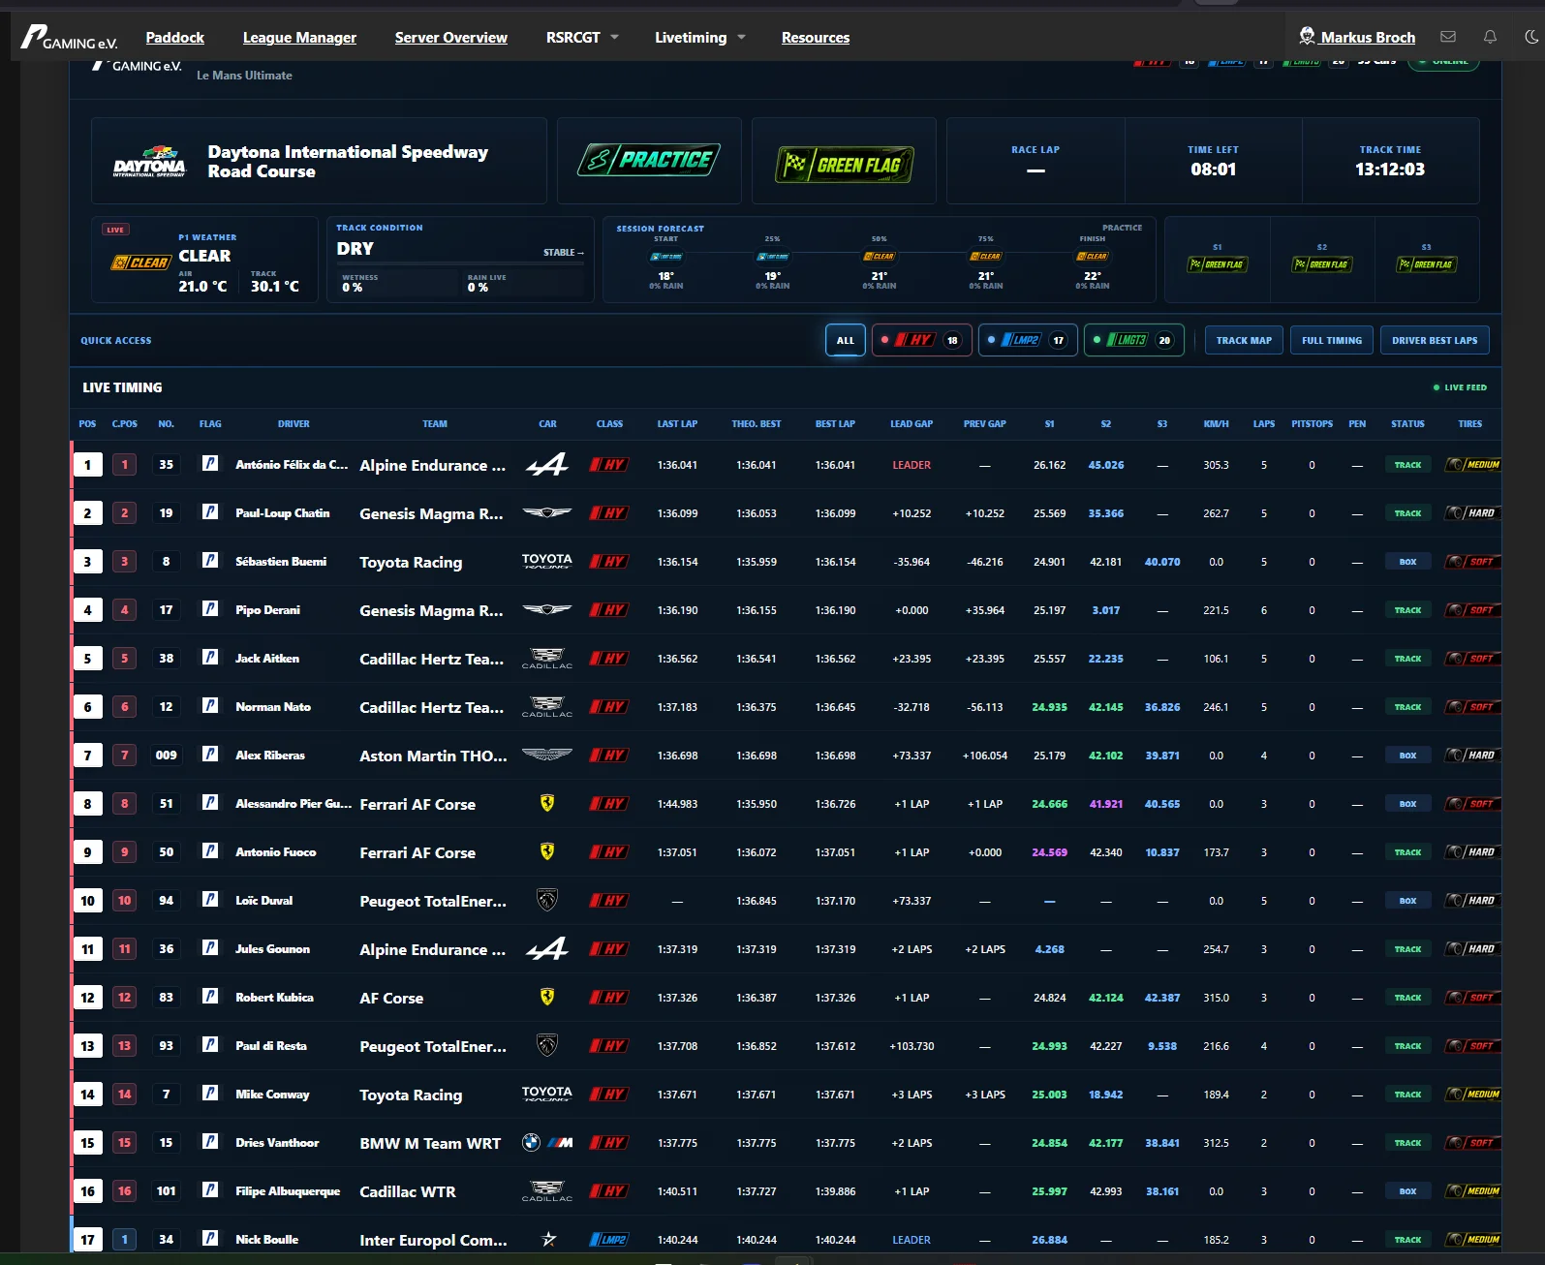Sort by the Tires column header
The width and height of the screenshot is (1545, 1265).
pyautogui.click(x=1470, y=424)
